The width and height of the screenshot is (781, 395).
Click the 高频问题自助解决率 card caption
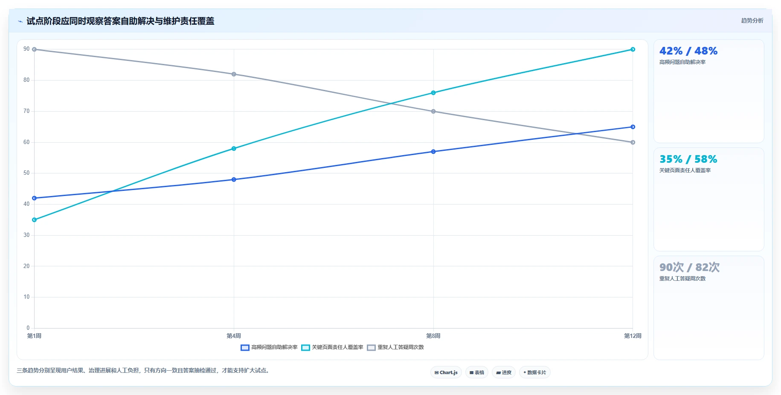[x=682, y=62]
